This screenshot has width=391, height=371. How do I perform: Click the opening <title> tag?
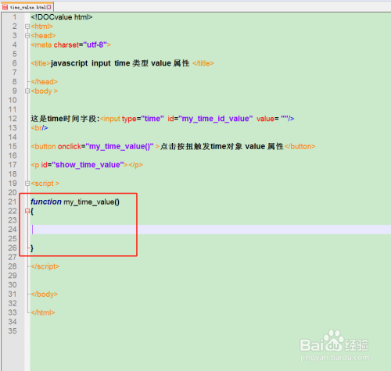point(41,63)
